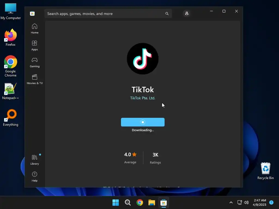Open the Home section in Store sidebar
Screen dimensions: 279x209
(35, 28)
